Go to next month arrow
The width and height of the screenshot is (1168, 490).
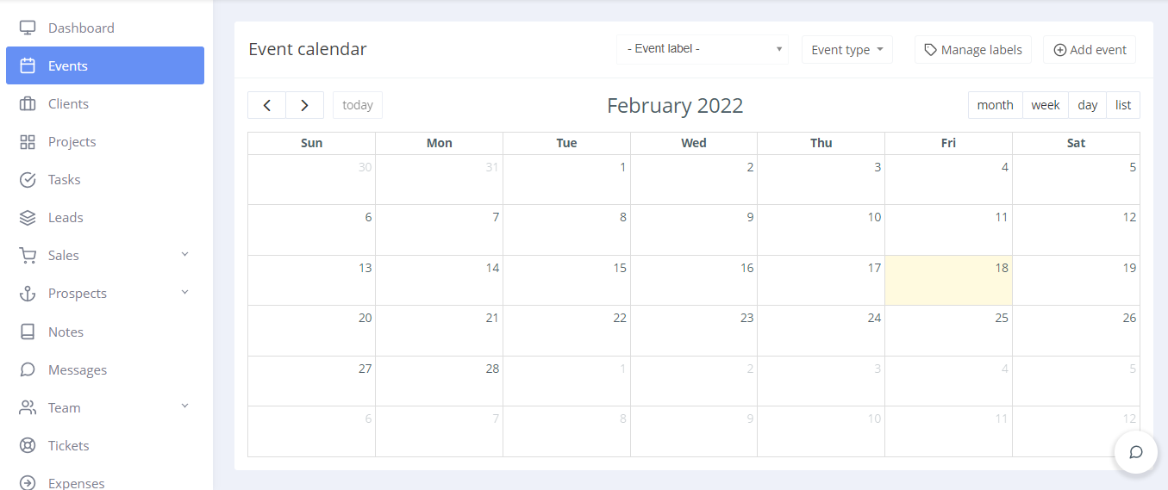click(304, 105)
